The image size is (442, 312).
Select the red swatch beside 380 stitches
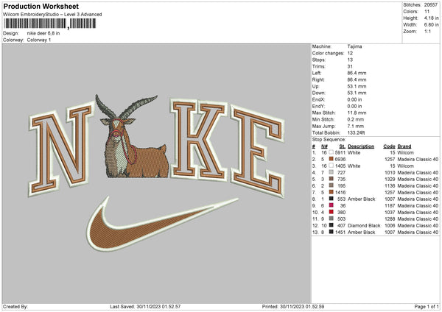(x=331, y=212)
